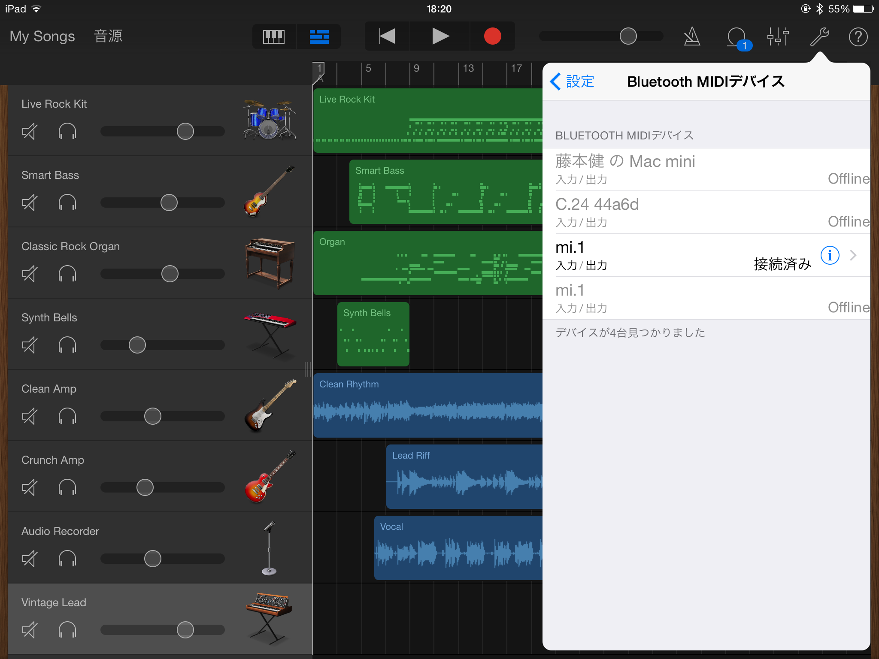Screen dimensions: 879x659
Task: Select the Audio Recorder microphone icon
Action: point(269,547)
